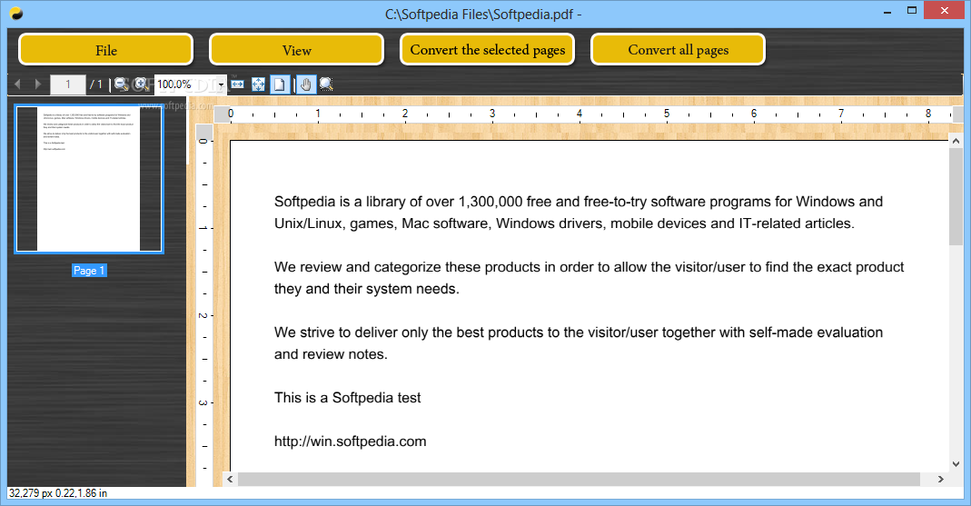Click Convert all pages button
Screen dimensions: 971x506
click(x=679, y=50)
